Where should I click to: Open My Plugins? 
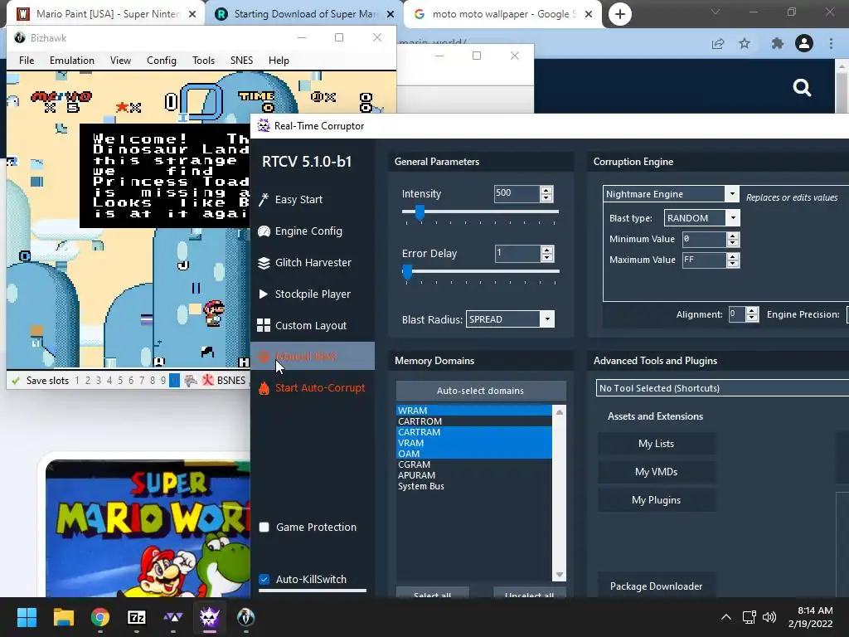(x=657, y=500)
